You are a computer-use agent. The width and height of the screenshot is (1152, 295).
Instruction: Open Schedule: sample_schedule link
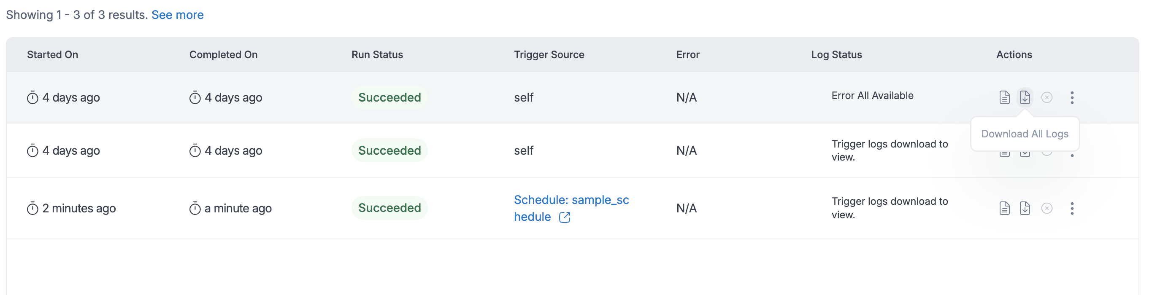571,208
